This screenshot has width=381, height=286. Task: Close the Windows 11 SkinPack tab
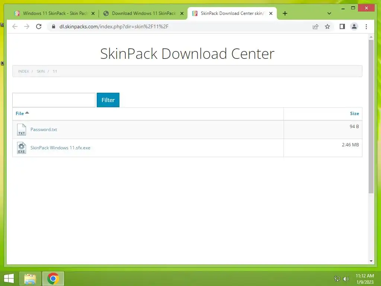coord(93,14)
